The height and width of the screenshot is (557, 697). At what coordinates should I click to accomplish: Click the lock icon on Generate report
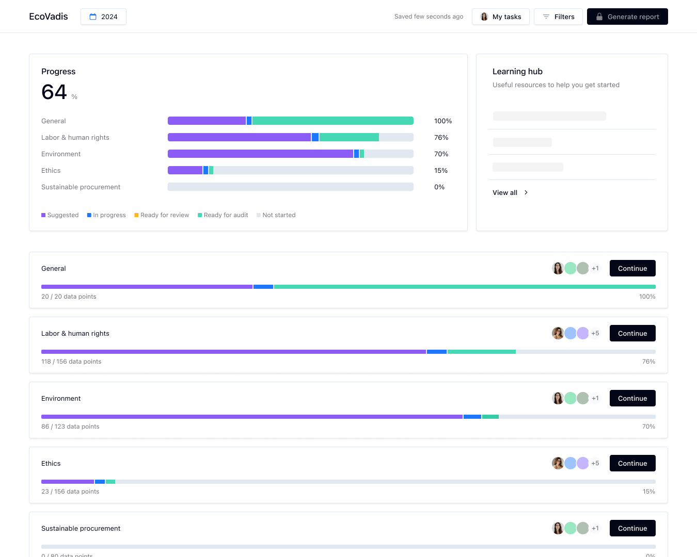coord(599,16)
